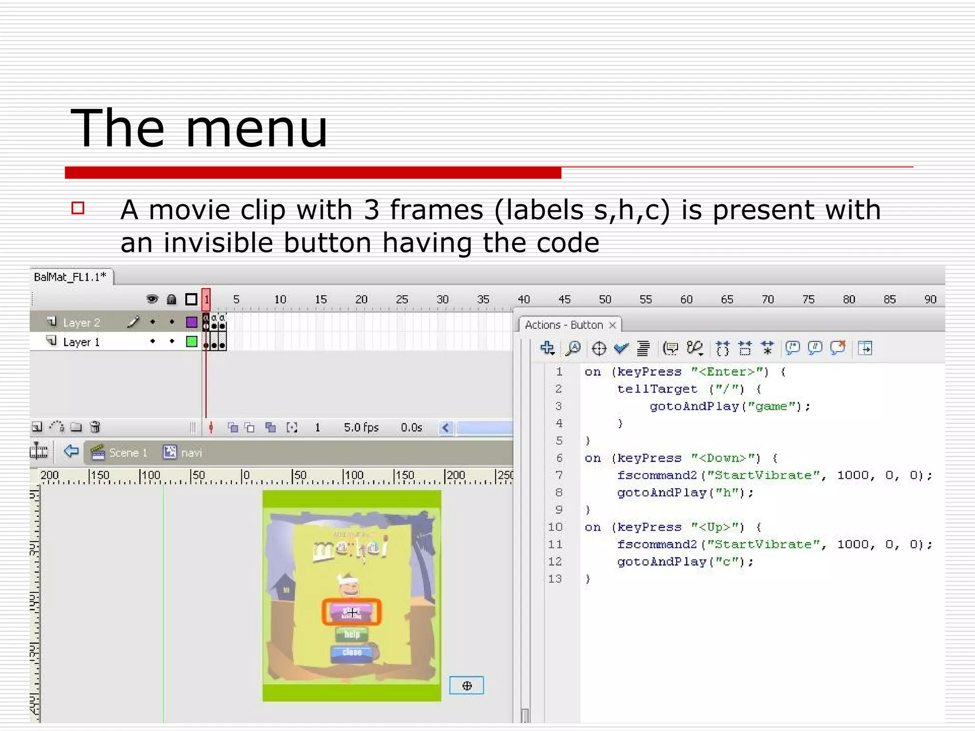Click the blue close button on stage
Viewport: 975px width, 731px height.
352,652
